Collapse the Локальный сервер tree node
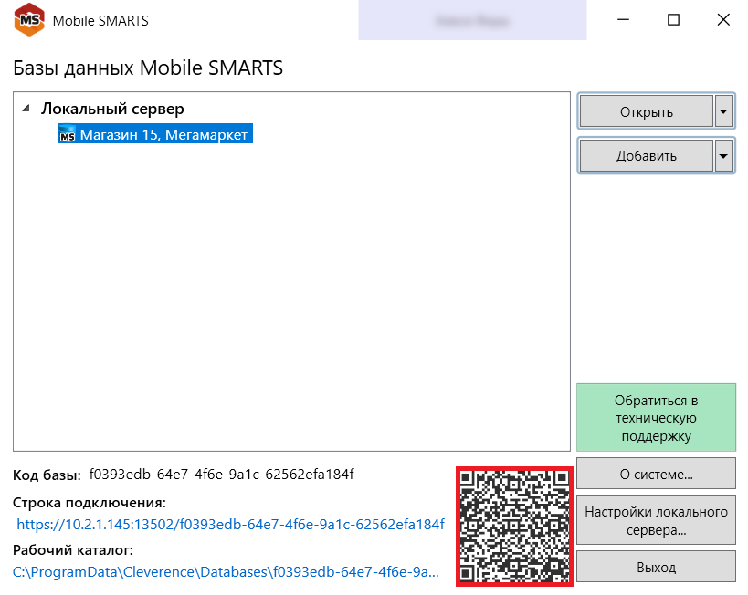This screenshot has height=595, width=748. (26, 109)
